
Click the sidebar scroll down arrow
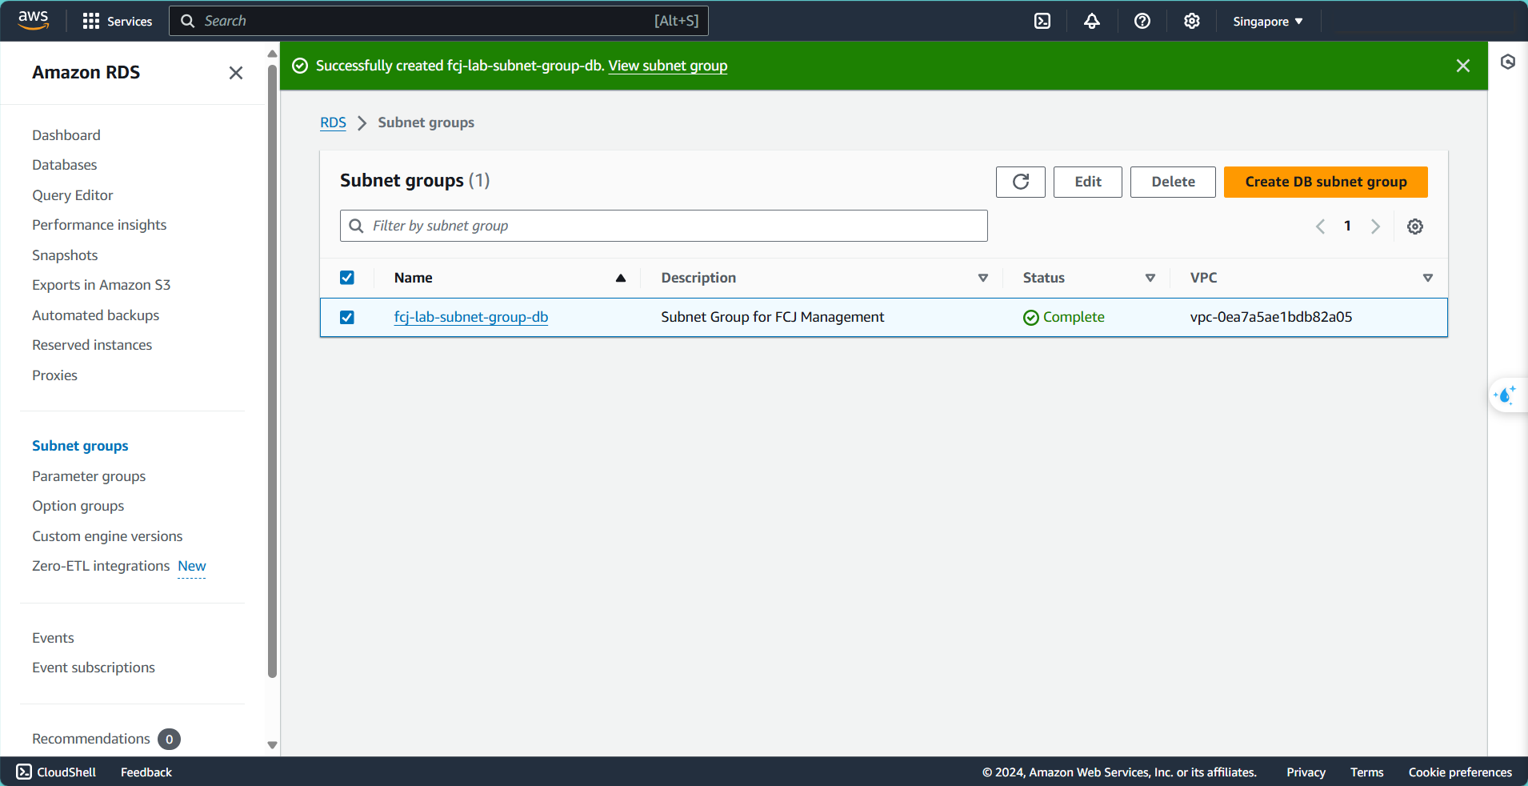272,745
